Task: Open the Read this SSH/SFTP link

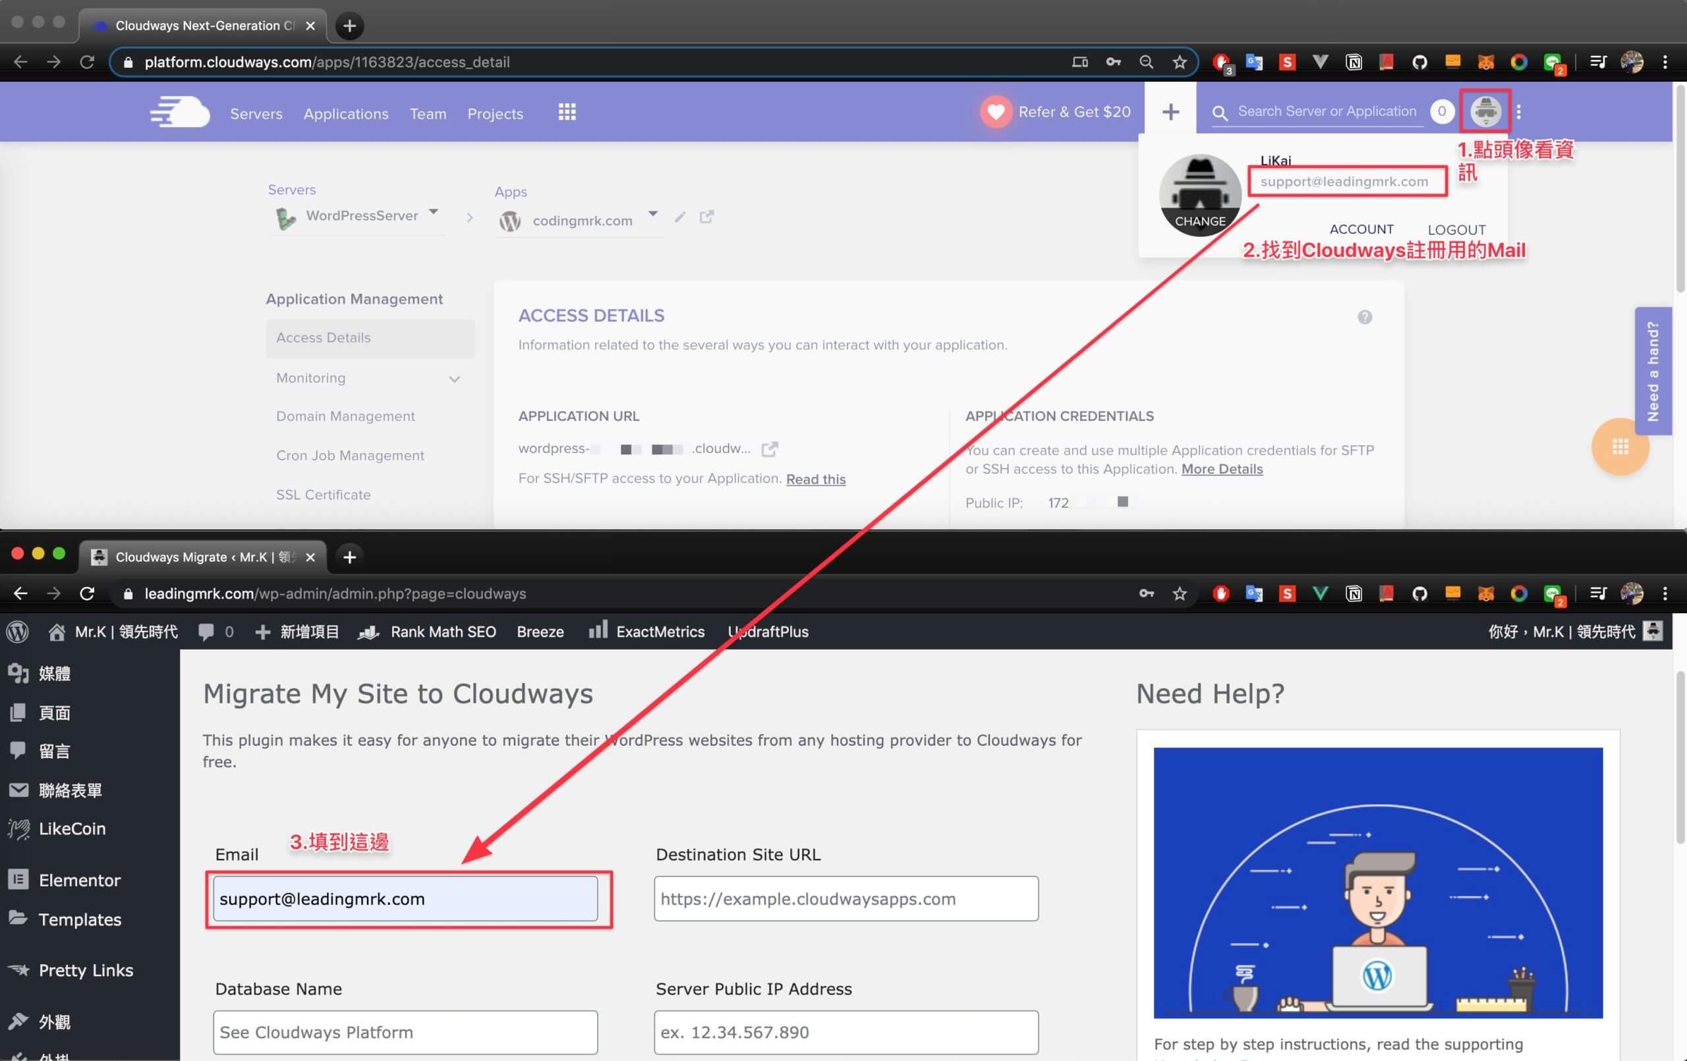Action: pyautogui.click(x=815, y=479)
